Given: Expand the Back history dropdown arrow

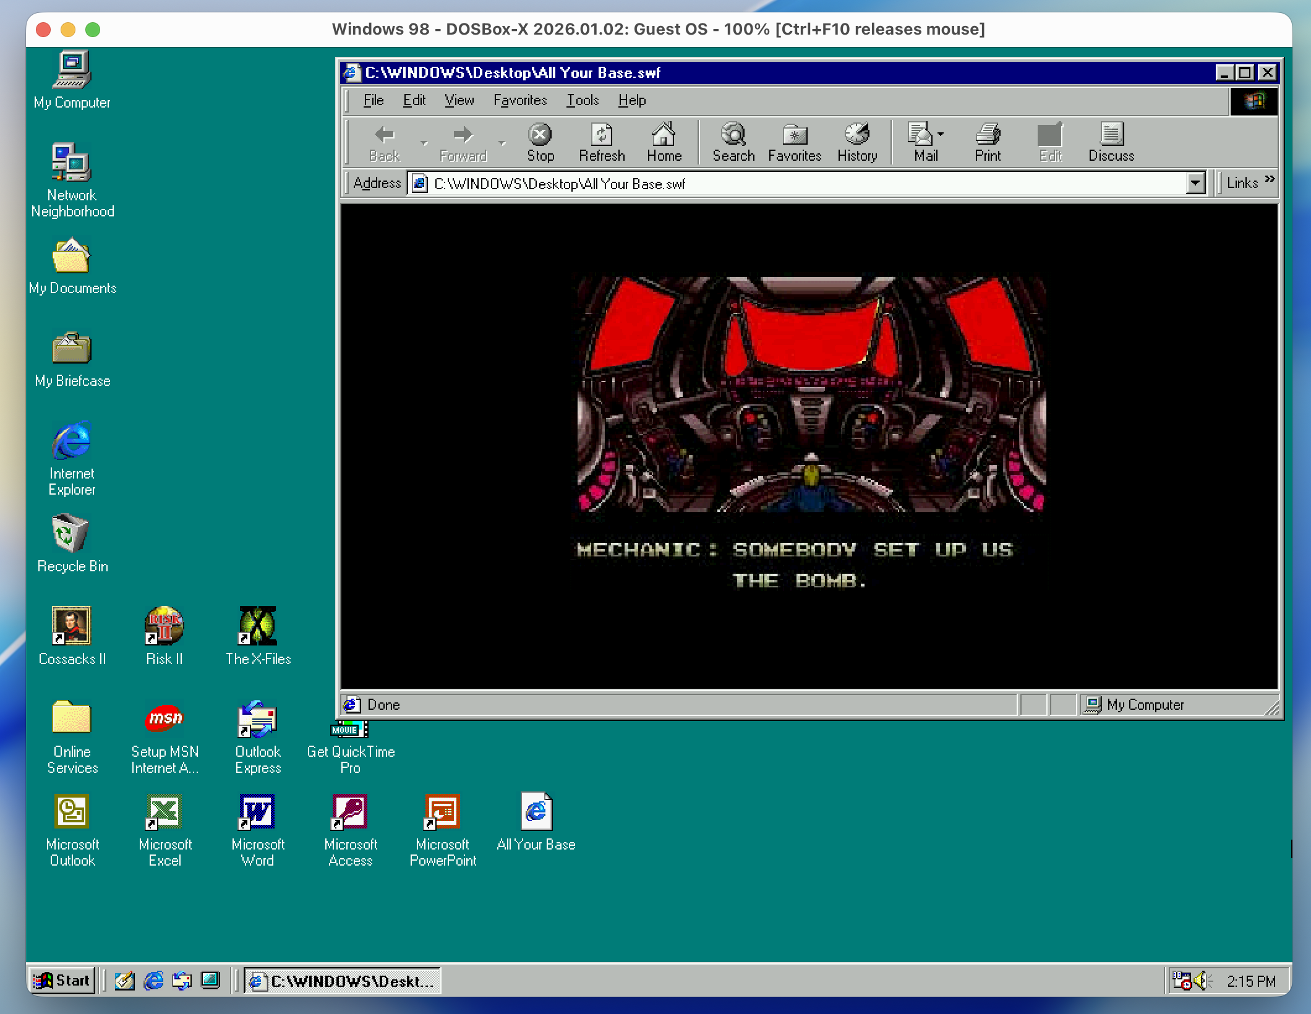Looking at the screenshot, I should (424, 143).
